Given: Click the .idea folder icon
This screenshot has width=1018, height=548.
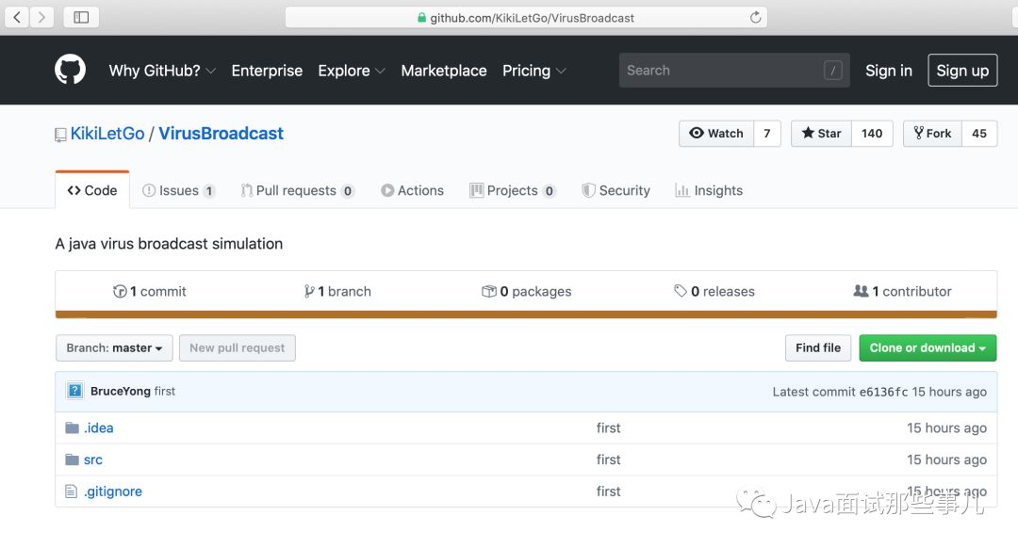Looking at the screenshot, I should pyautogui.click(x=72, y=428).
